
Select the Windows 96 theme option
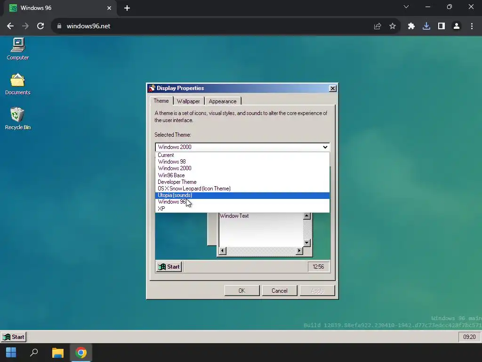[242, 202]
